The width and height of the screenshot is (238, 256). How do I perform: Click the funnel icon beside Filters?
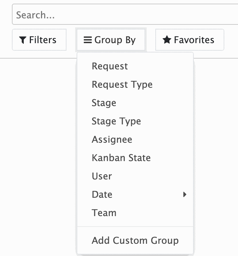[23, 40]
